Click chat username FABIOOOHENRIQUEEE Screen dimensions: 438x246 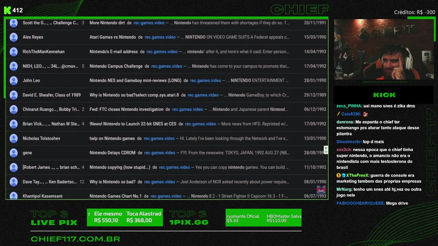(360, 203)
